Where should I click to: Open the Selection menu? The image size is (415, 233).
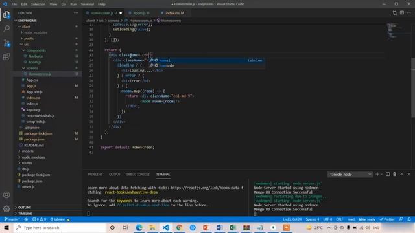(x=38, y=5)
